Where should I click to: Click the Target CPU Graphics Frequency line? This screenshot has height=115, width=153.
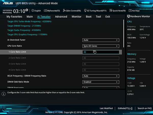click(x=28, y=34)
